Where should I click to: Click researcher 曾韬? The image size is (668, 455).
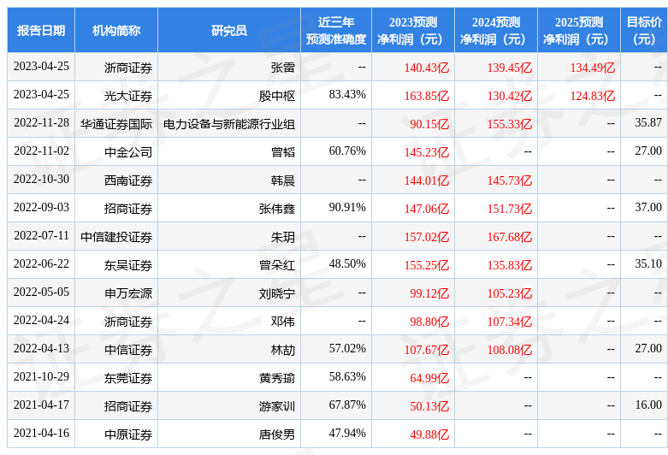coord(283,152)
